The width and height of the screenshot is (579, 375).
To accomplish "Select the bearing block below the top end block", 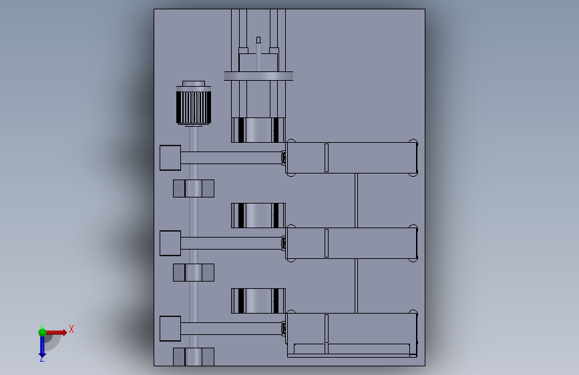I will 194,188.
